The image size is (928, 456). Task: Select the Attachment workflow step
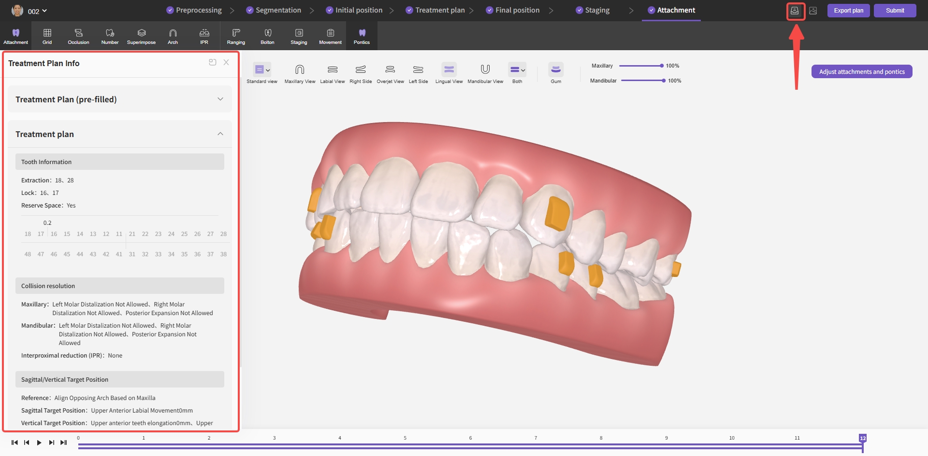pyautogui.click(x=671, y=10)
